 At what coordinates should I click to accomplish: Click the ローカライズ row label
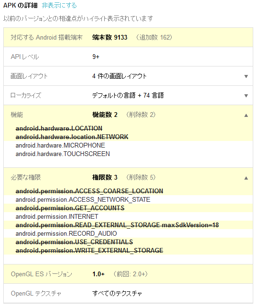25,95
